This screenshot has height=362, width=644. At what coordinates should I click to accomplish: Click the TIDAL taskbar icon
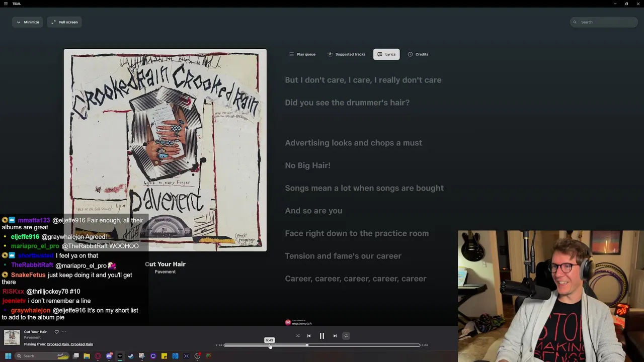pos(120,356)
